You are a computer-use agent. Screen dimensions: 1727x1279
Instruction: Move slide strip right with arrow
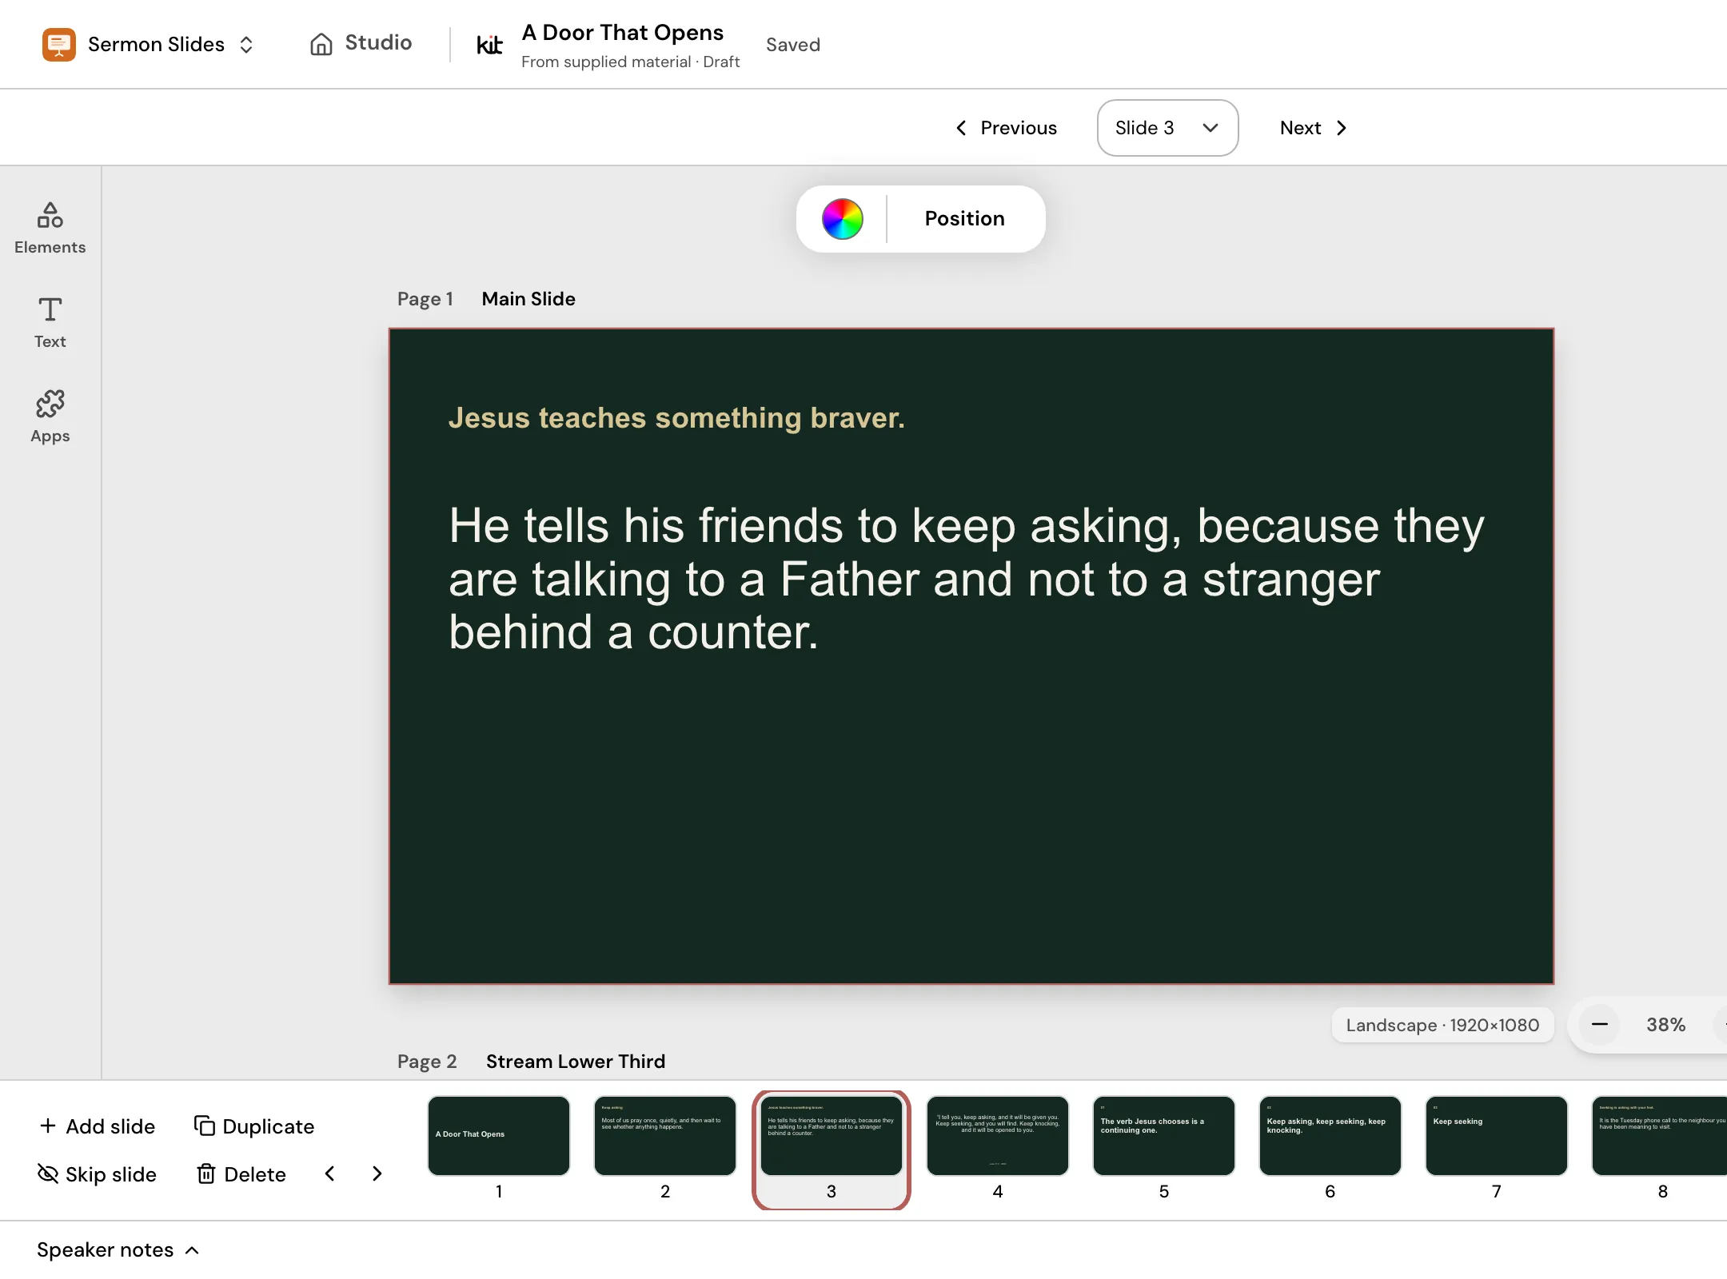coord(377,1173)
